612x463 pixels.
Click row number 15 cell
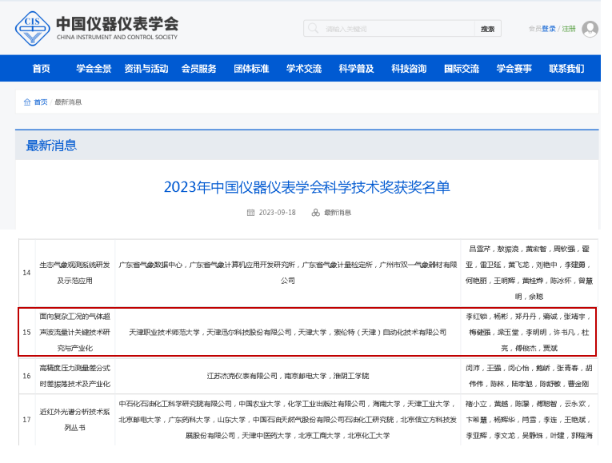26,332
